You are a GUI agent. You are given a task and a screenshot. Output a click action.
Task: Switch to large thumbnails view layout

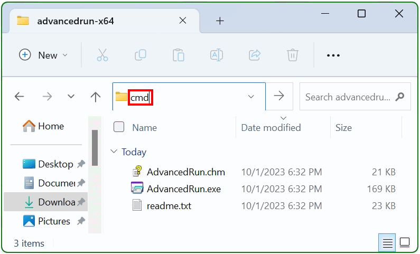pos(405,243)
